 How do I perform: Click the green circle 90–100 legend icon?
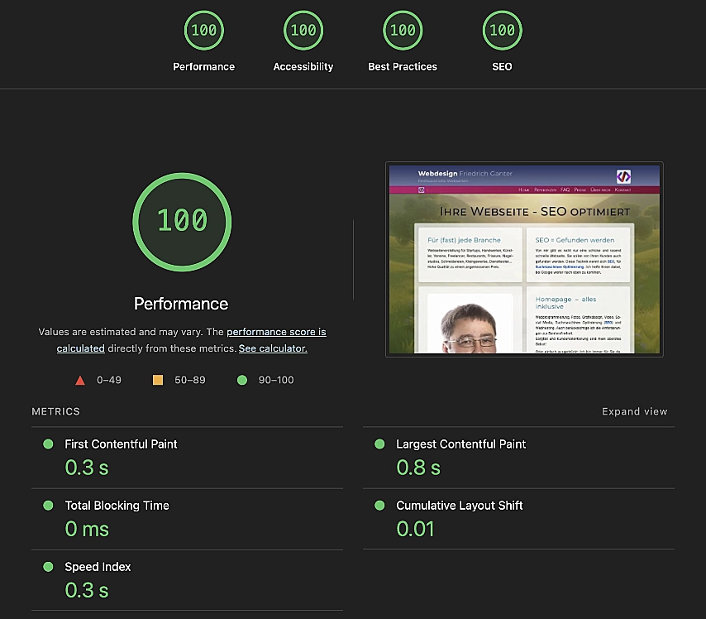coord(242,381)
